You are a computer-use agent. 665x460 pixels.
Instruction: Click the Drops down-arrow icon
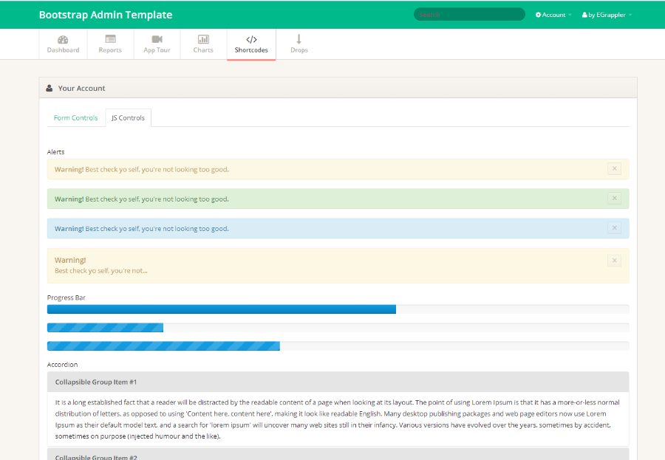pos(299,39)
